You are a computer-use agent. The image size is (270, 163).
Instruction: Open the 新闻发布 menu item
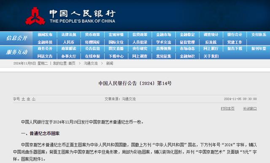click(x=45, y=35)
